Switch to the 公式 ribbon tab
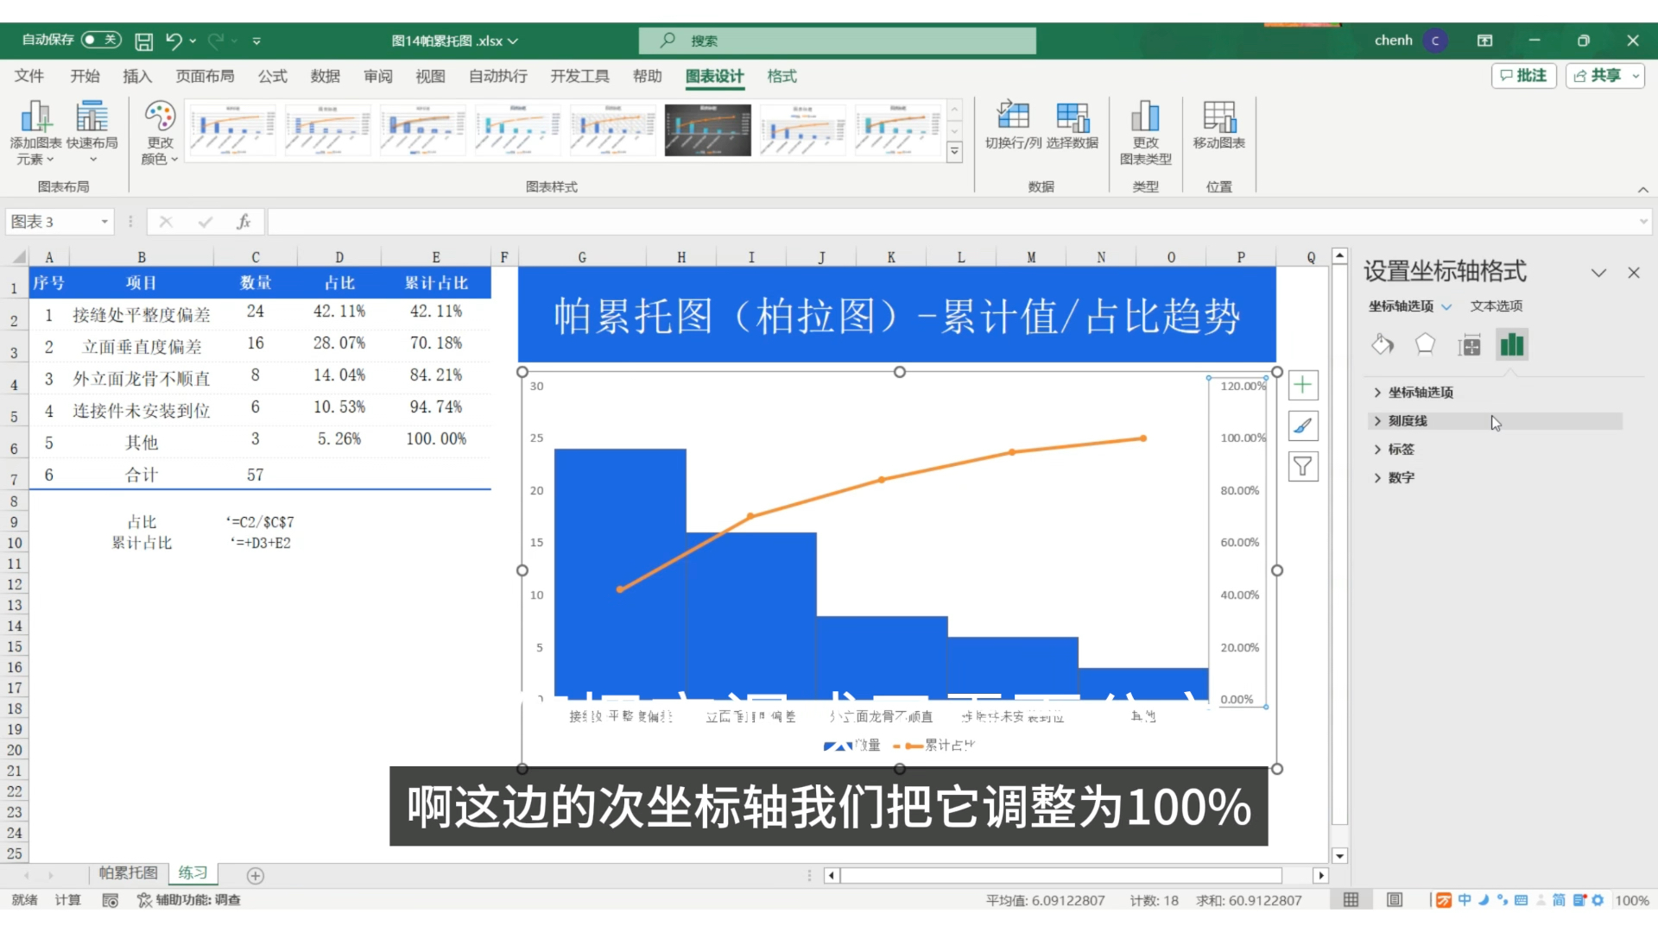1658x932 pixels. [272, 76]
